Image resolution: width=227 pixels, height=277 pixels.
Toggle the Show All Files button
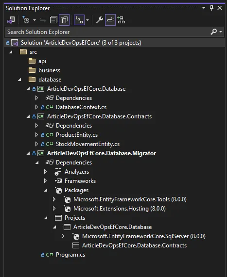tap(64, 20)
